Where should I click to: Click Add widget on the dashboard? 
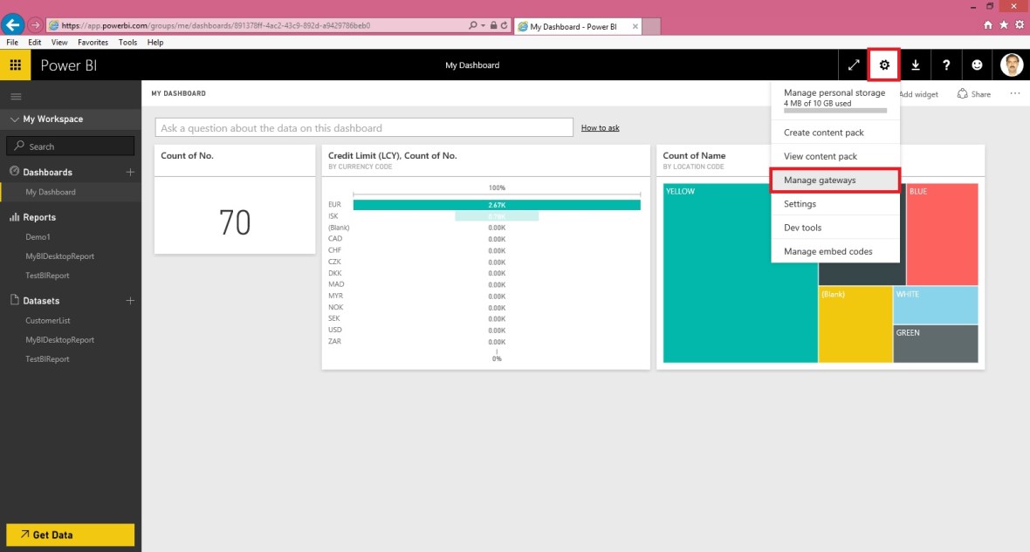click(918, 93)
